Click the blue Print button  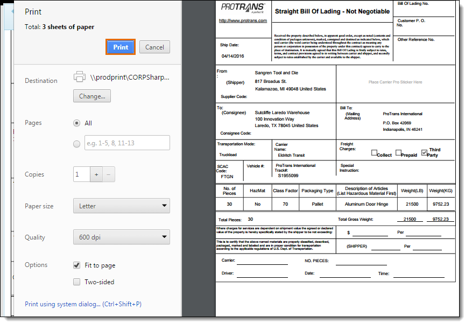tap(121, 47)
